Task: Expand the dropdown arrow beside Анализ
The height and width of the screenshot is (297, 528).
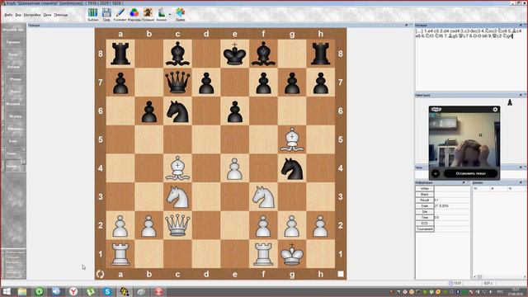Action: 170,15
